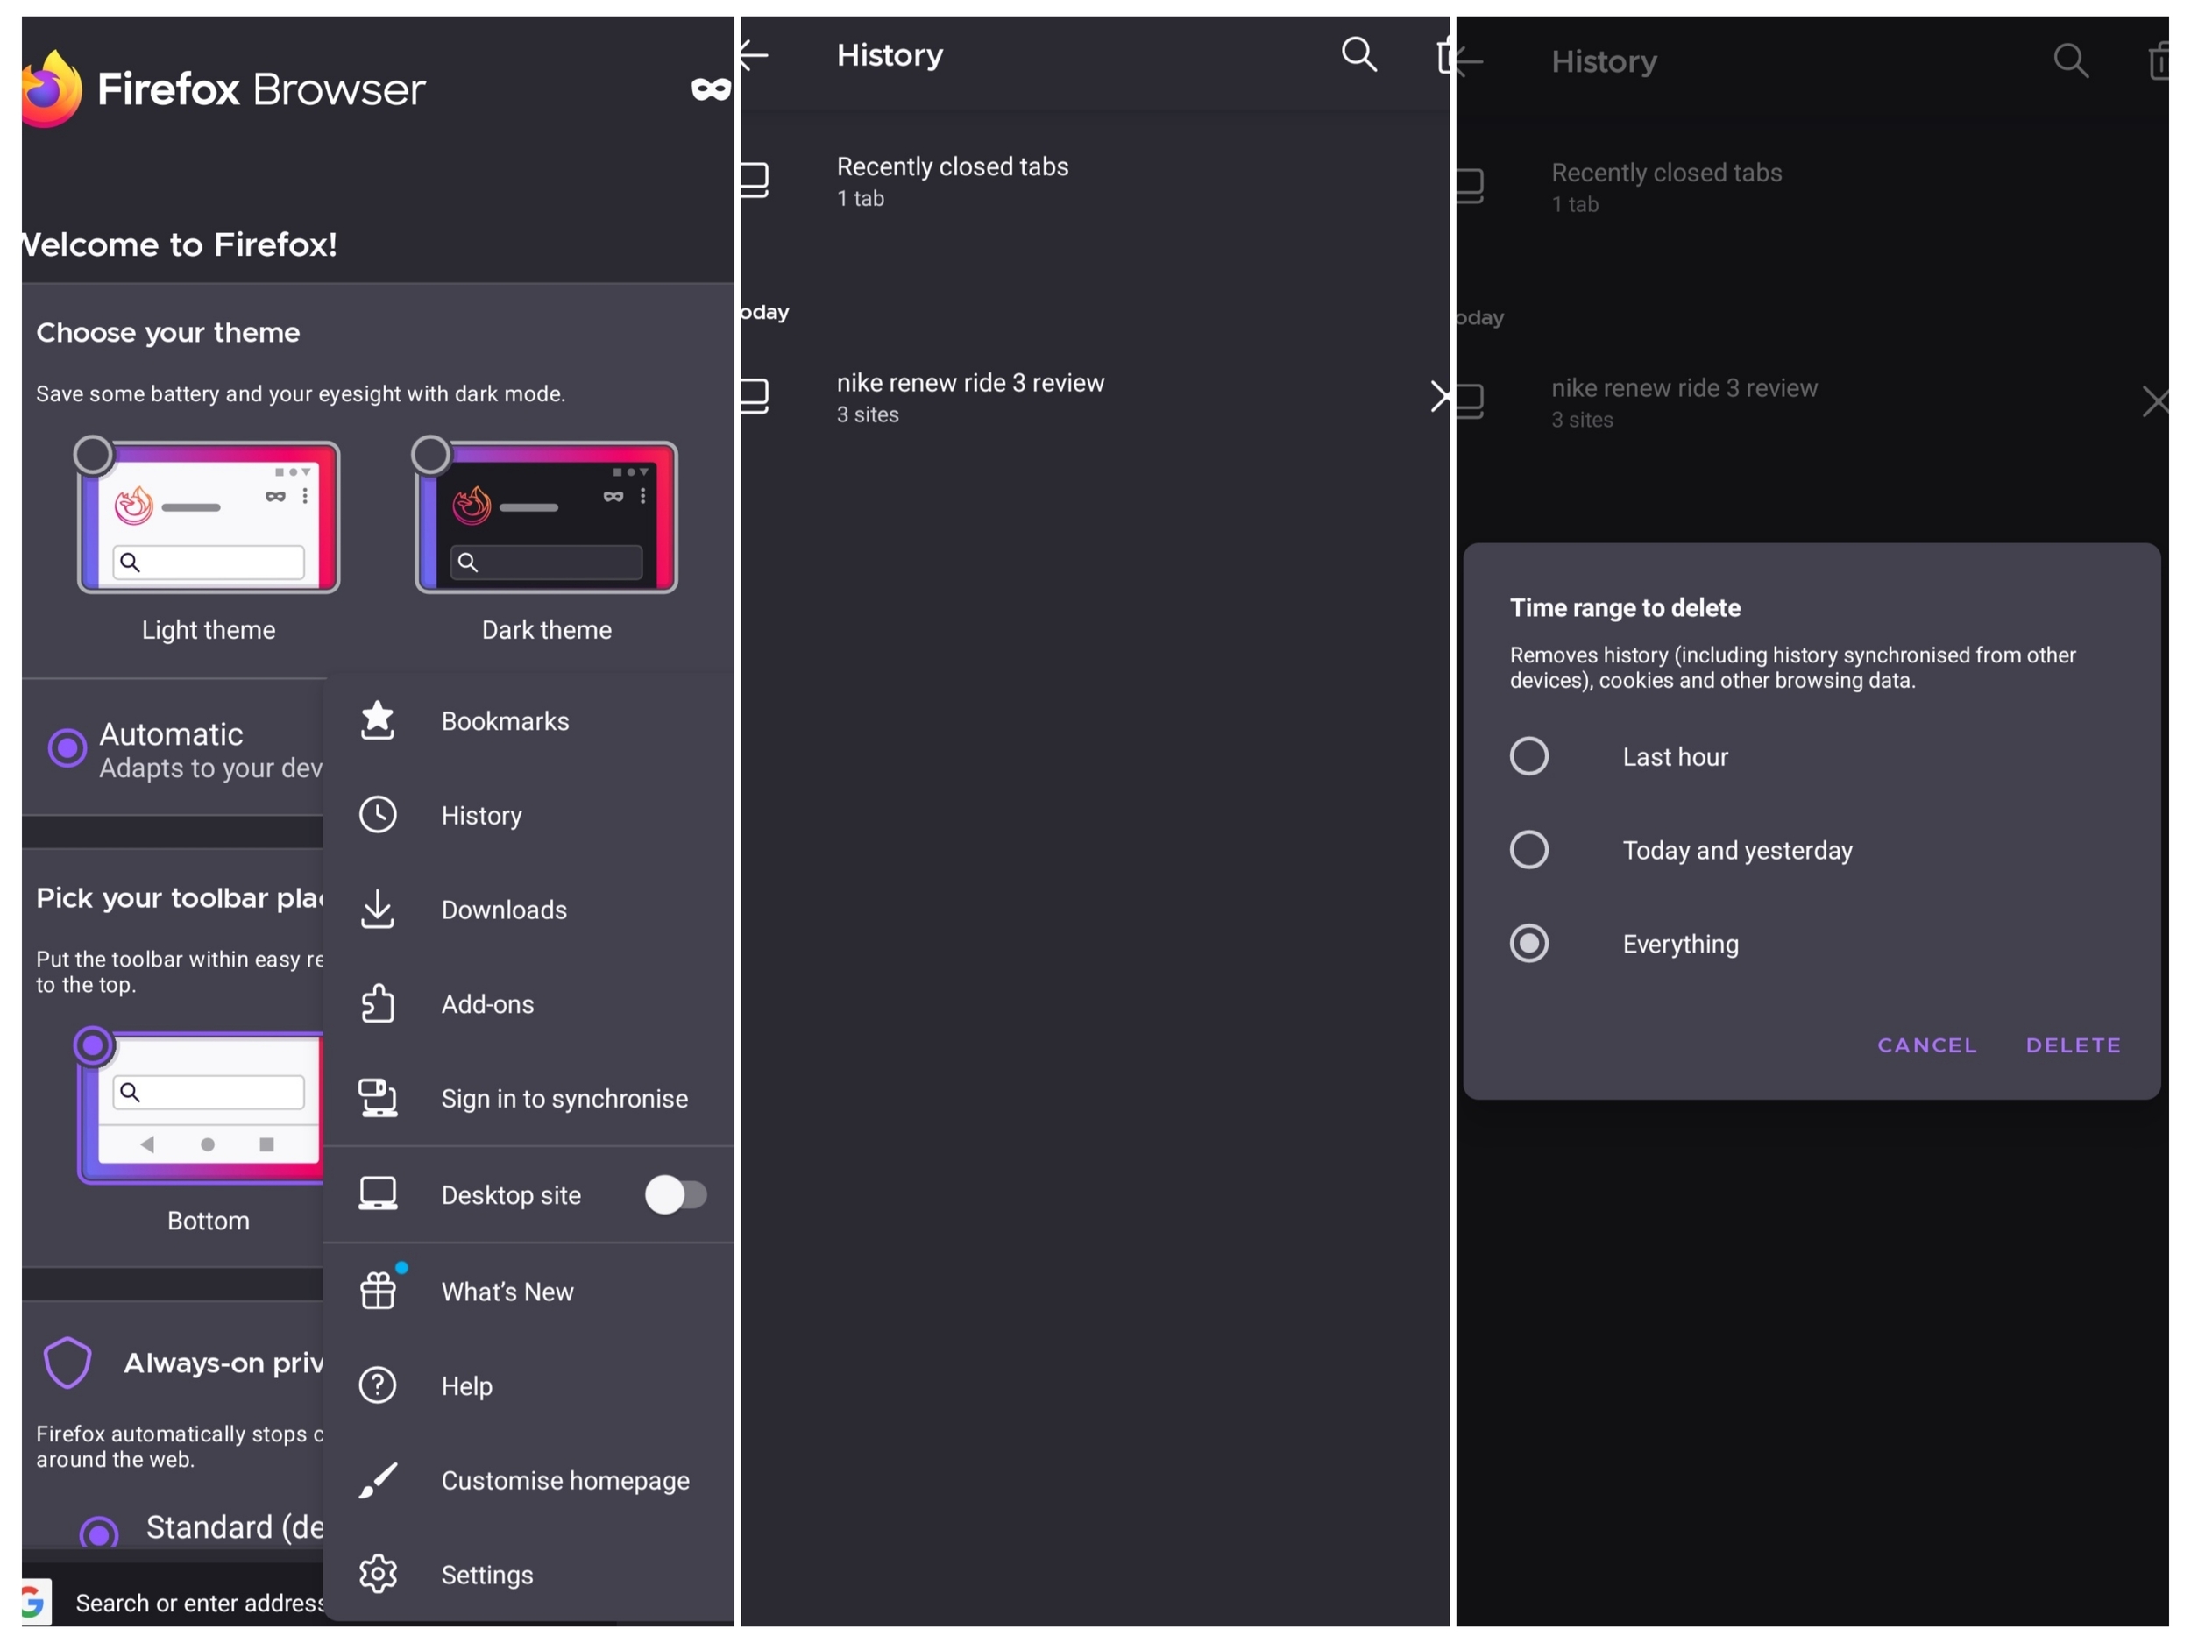The image size is (2191, 1643).
Task: Toggle the Desktop site switch
Action: 676,1194
